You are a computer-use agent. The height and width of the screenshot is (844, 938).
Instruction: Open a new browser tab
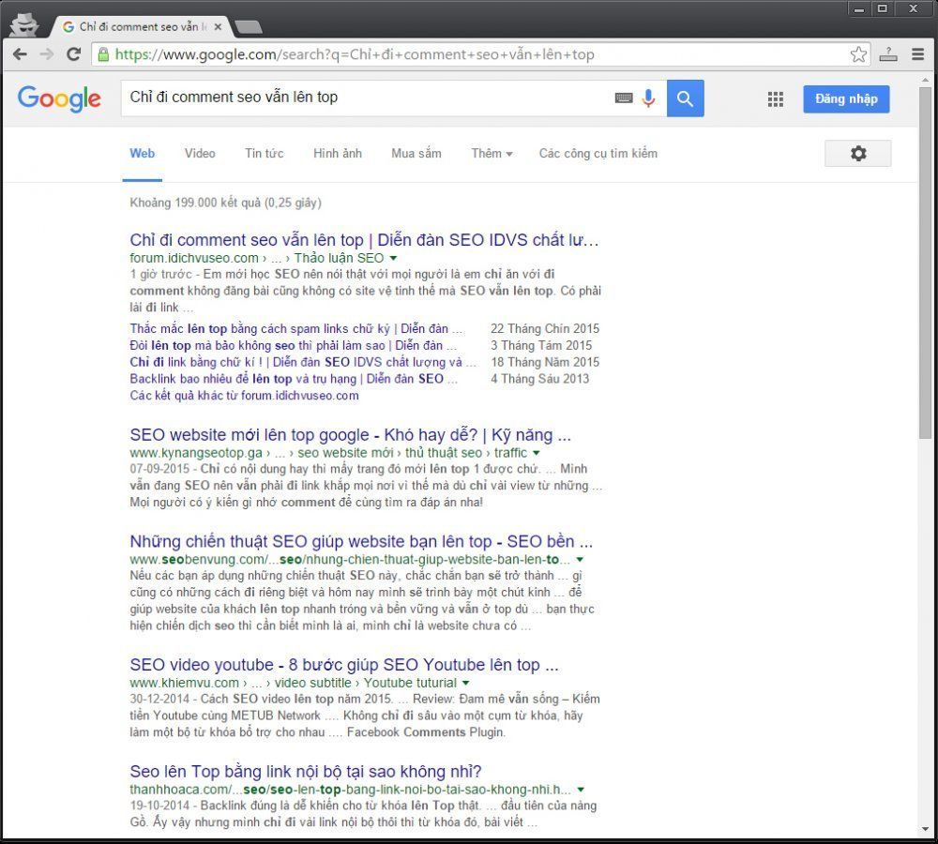coord(248,27)
